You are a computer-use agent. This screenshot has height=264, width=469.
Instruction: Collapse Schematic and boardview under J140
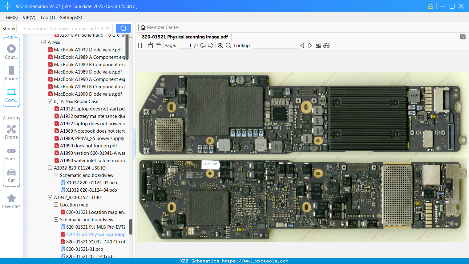tap(56, 220)
